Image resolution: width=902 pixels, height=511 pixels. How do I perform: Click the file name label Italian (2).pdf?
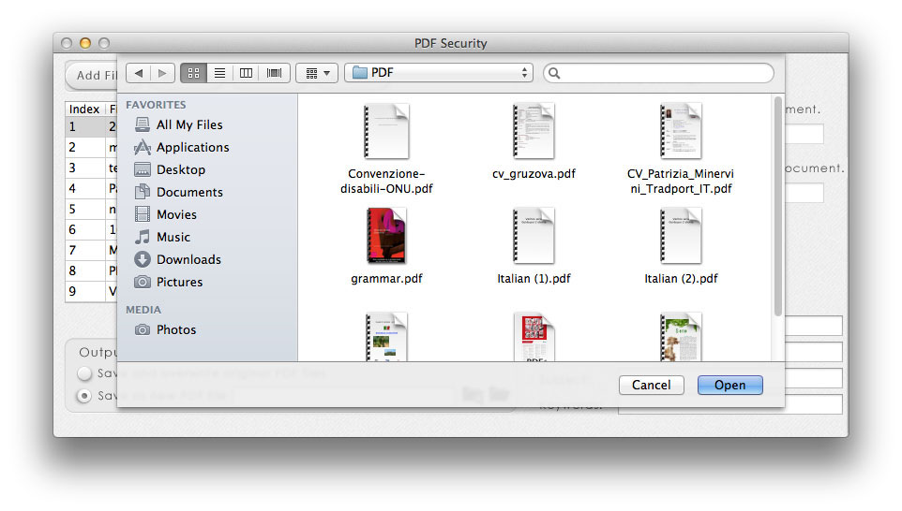[681, 279]
